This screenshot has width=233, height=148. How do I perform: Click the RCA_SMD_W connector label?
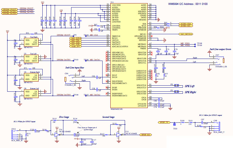click(17, 141)
